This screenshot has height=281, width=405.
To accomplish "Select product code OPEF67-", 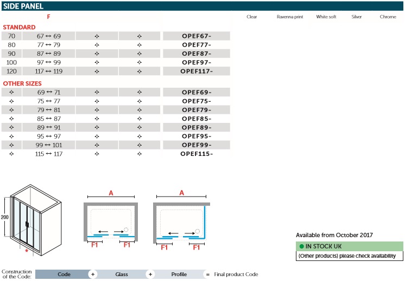I will tap(196, 36).
